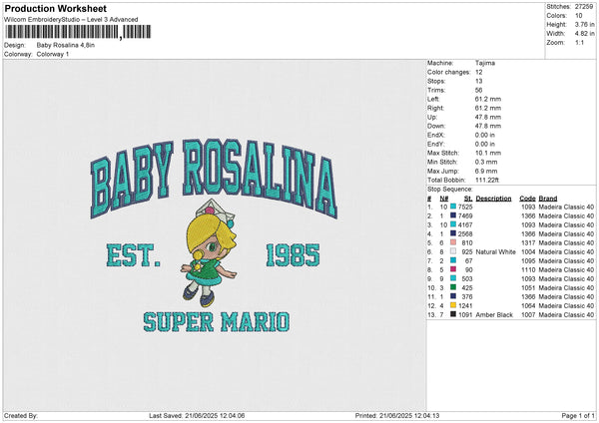This screenshot has height=423, width=599.
Task: Click the BABY ROSALINA arched lettering
Action: 214,179
